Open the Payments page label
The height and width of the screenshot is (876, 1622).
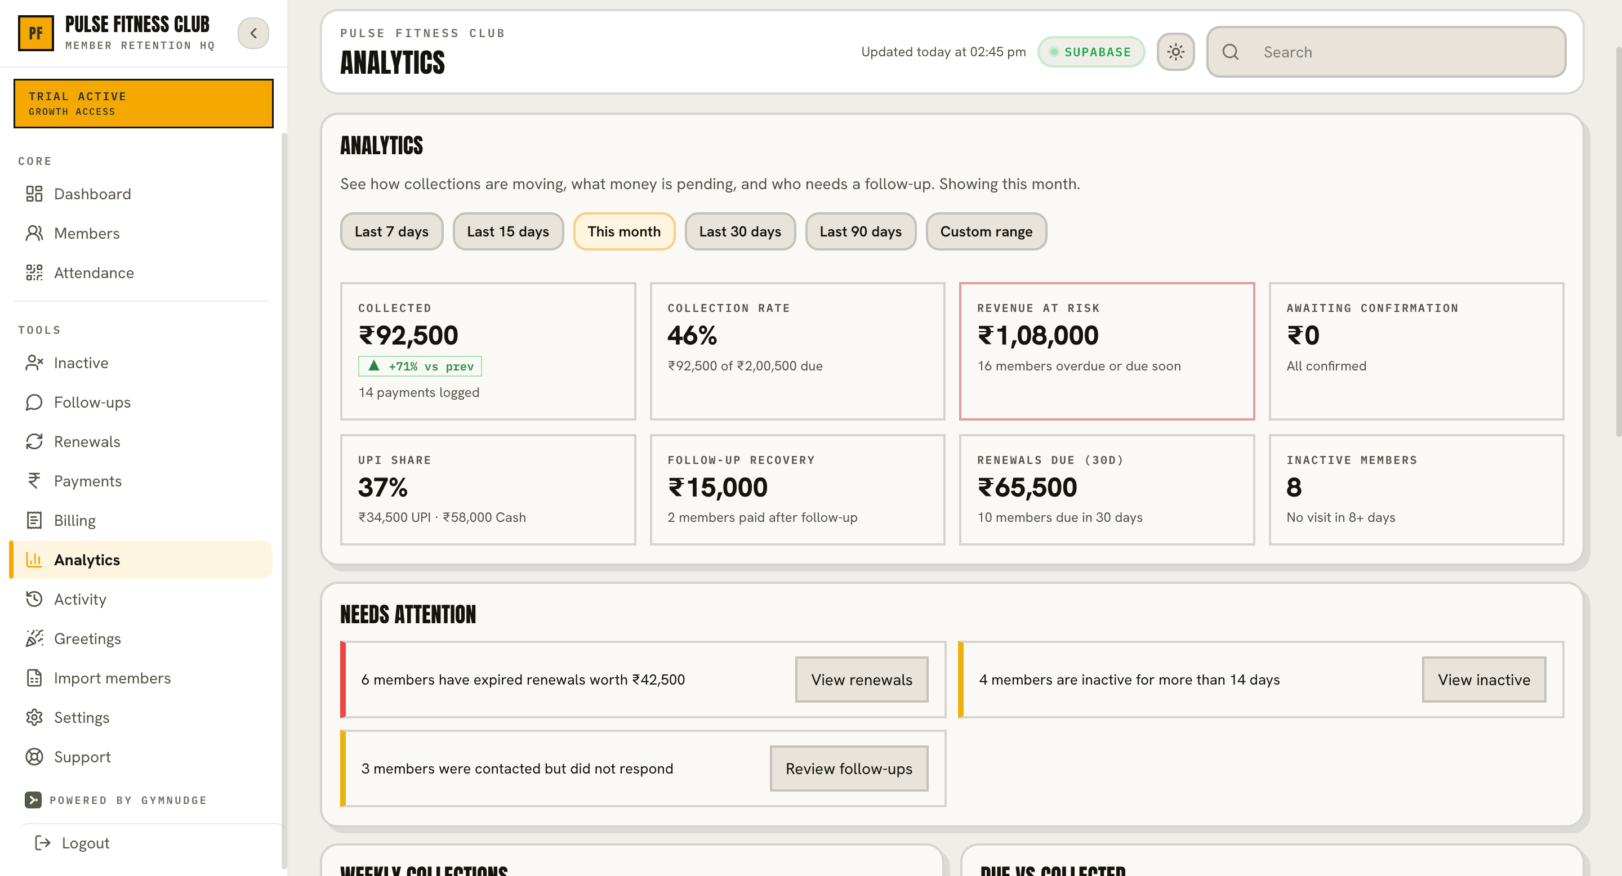pyautogui.click(x=87, y=481)
